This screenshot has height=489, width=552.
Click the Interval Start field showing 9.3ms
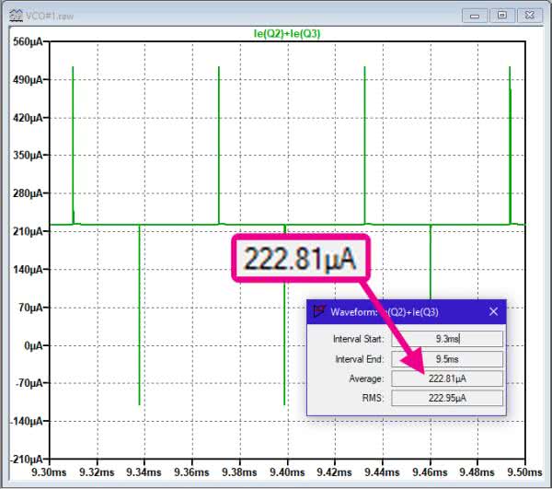[447, 338]
